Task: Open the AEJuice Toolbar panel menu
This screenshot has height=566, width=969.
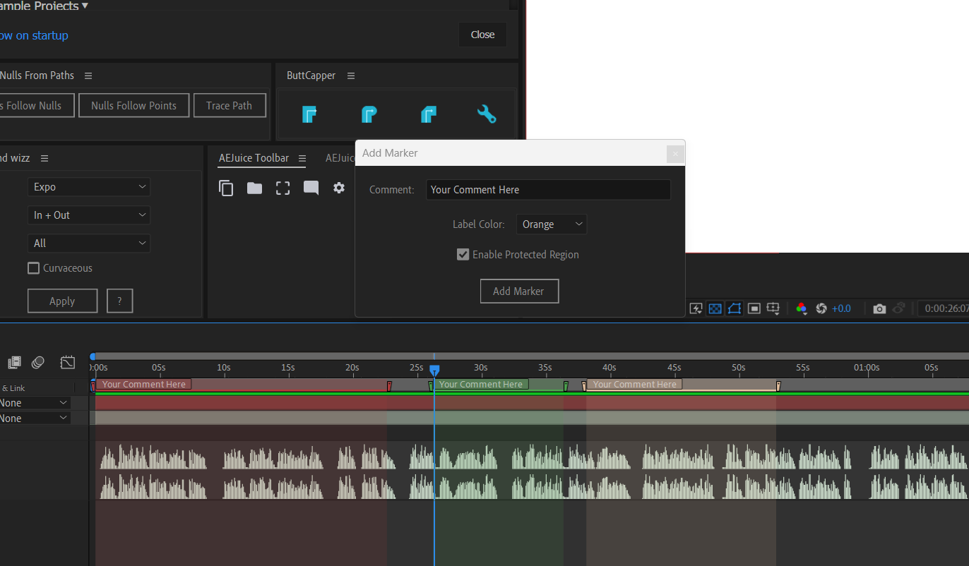Action: click(302, 158)
